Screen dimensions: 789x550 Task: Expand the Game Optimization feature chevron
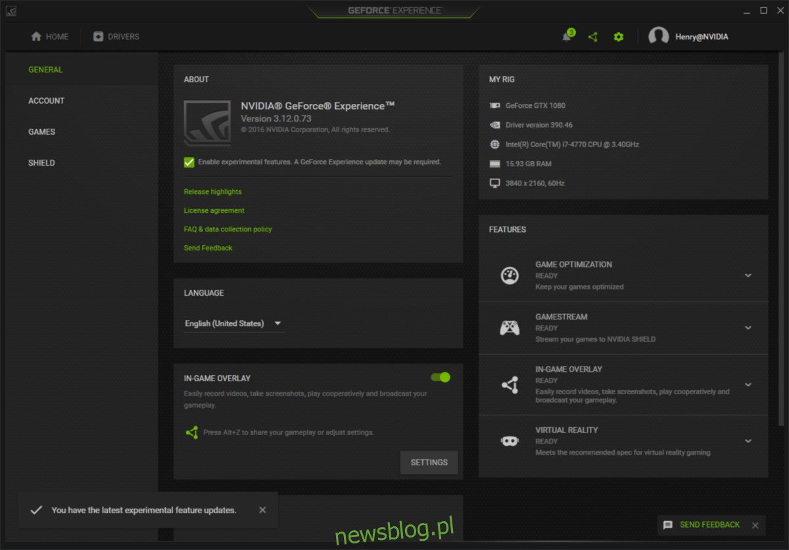pyautogui.click(x=748, y=275)
